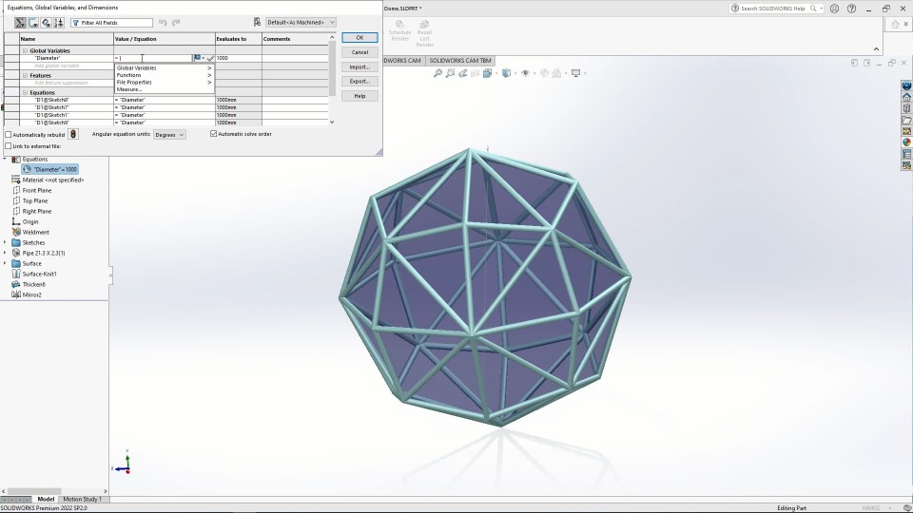Screen dimensions: 913x513
Task: Select Thicken8 in the feature tree
Action: tap(29, 284)
